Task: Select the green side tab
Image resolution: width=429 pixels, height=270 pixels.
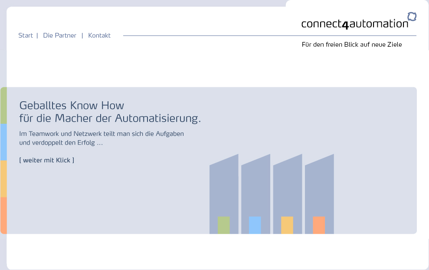Action: [3, 106]
